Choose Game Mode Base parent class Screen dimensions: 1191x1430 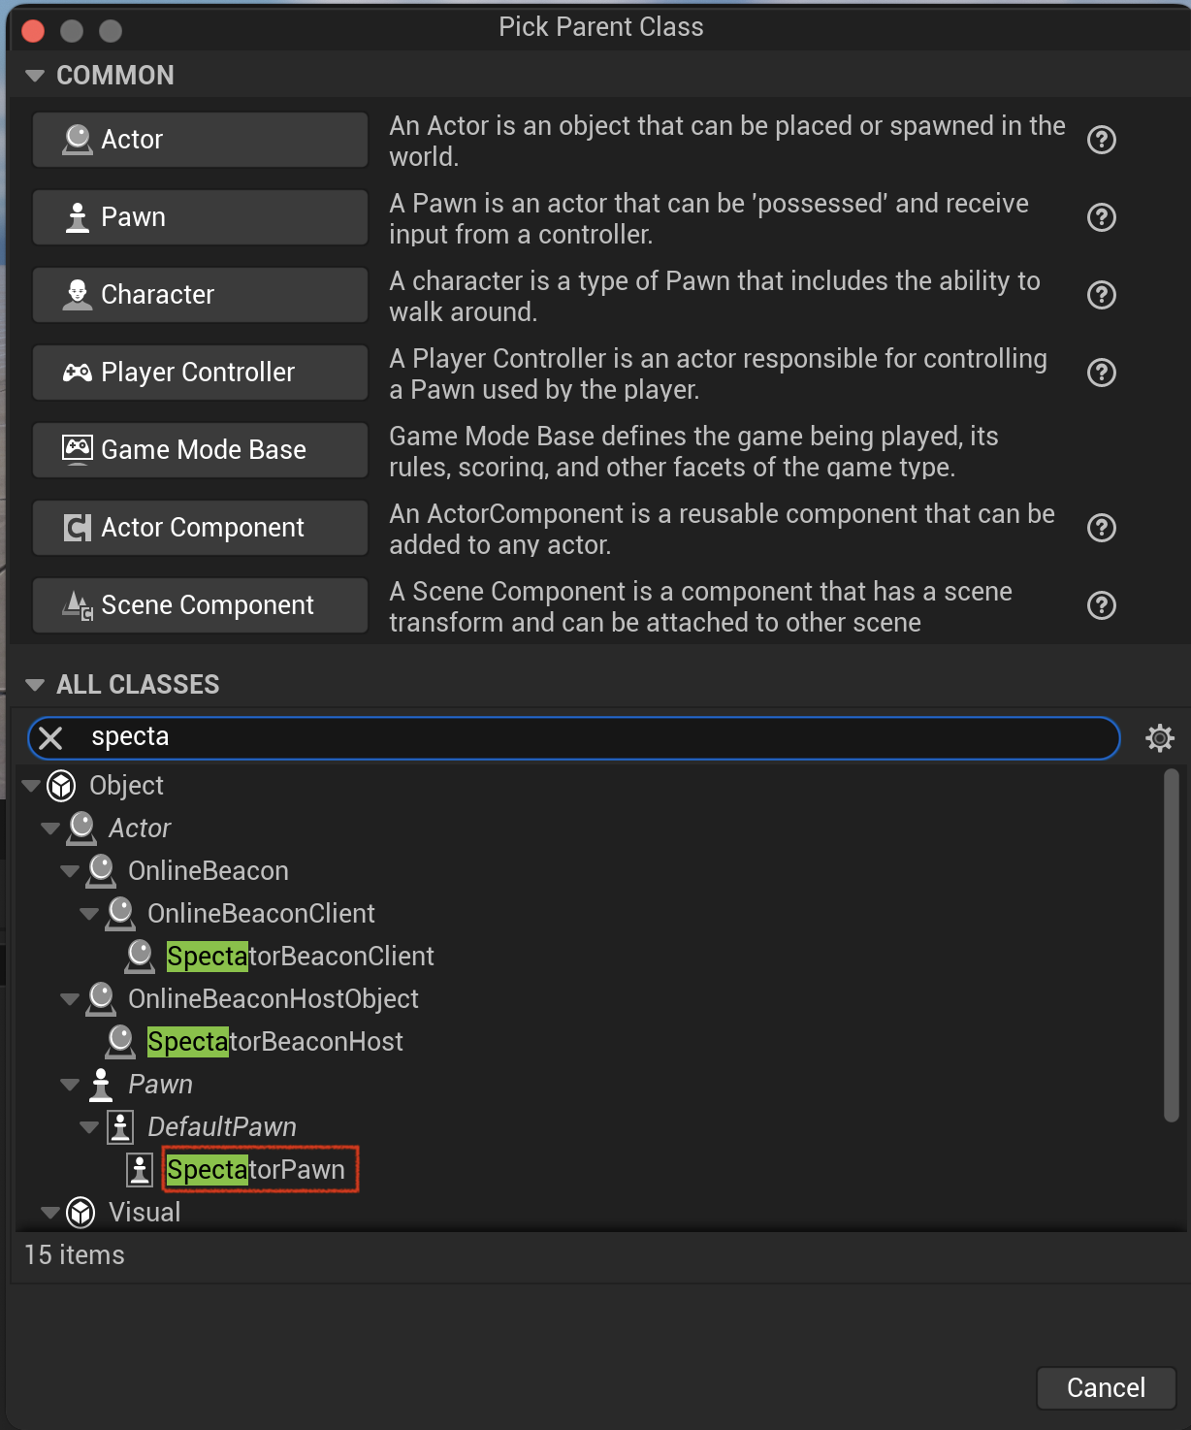tap(201, 450)
